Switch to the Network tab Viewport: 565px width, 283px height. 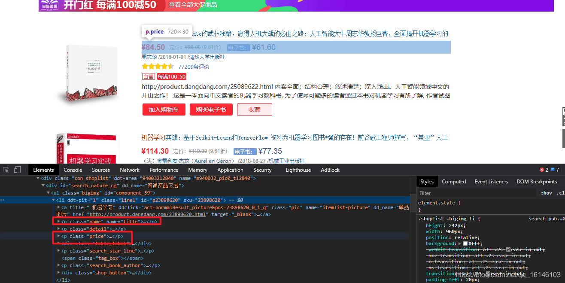(x=130, y=170)
